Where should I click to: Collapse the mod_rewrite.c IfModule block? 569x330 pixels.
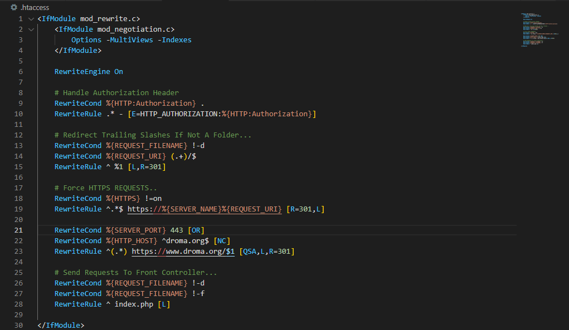pyautogui.click(x=31, y=19)
